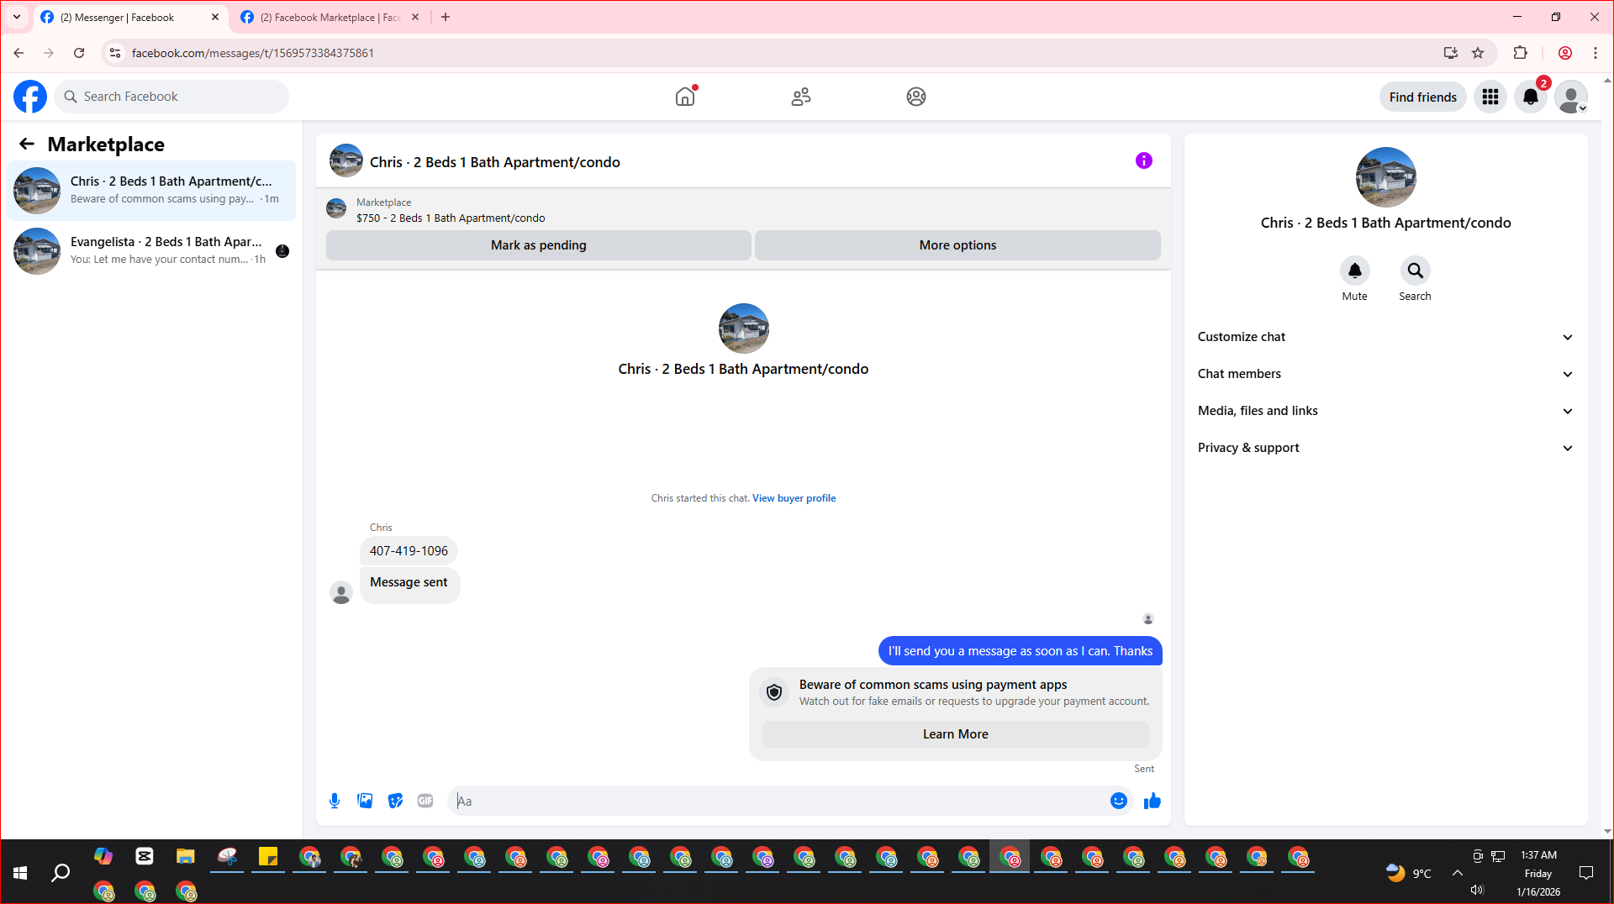Choose a sticker
This screenshot has width=1614, height=904.
(x=395, y=801)
